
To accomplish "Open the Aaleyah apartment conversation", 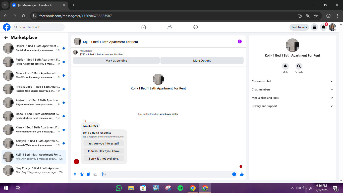I will (34, 143).
